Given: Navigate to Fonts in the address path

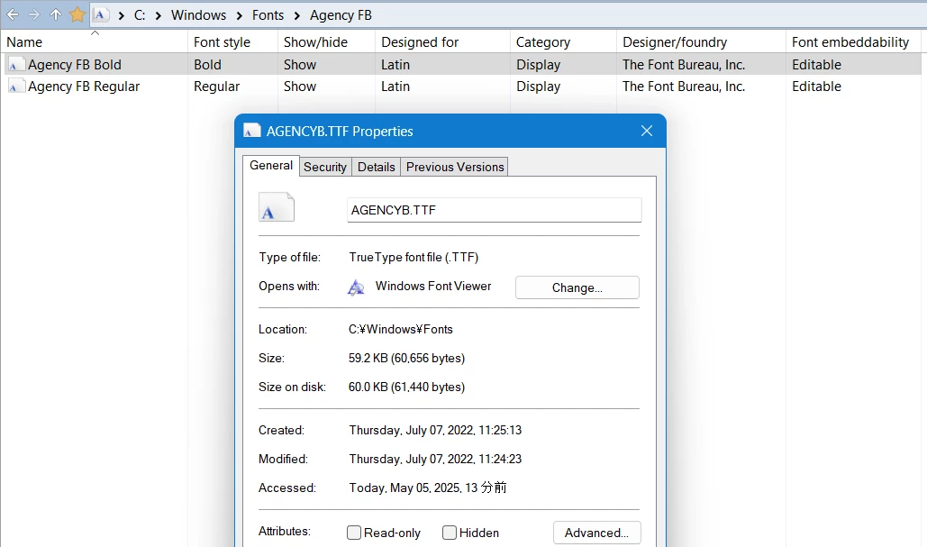Looking at the screenshot, I should point(268,15).
